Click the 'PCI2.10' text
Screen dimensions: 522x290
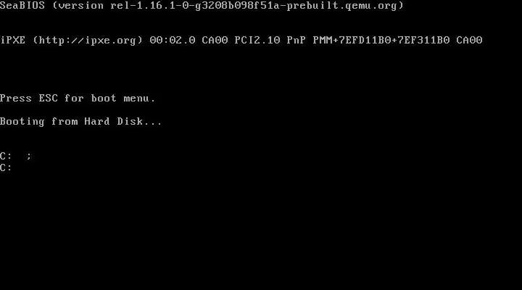(x=257, y=41)
